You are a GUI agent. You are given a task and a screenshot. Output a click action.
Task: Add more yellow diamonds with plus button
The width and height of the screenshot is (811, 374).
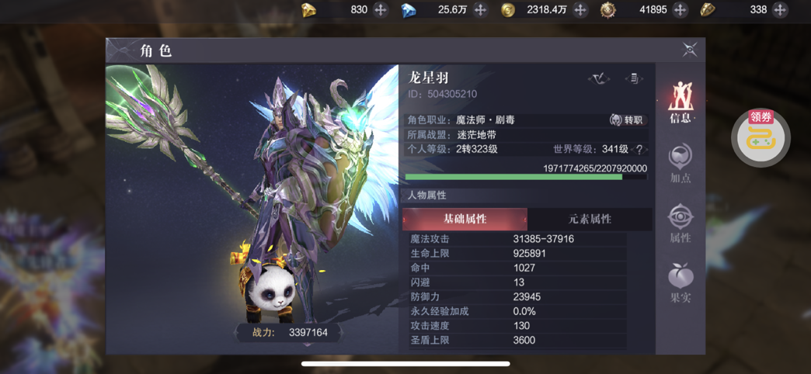(x=381, y=10)
